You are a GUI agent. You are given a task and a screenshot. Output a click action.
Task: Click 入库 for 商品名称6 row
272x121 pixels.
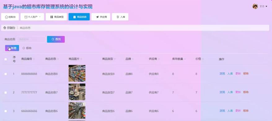(x=230, y=111)
